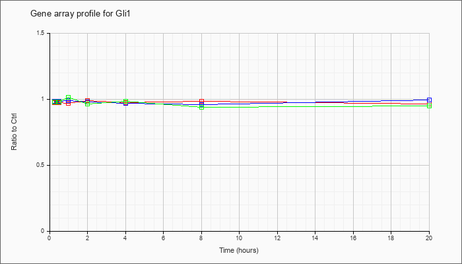Click the green marker at 2 hours

point(87,104)
